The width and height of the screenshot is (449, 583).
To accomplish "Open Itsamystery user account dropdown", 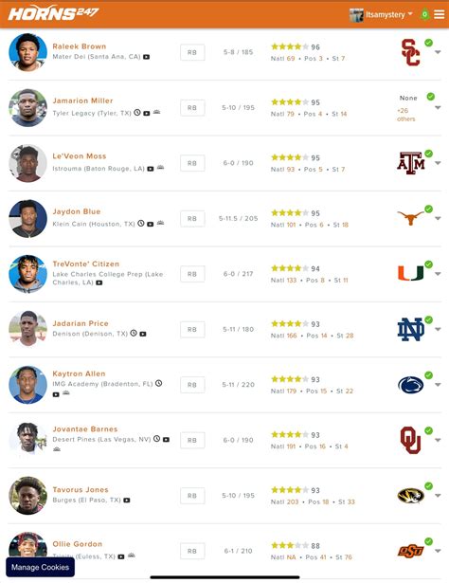I will [x=381, y=14].
